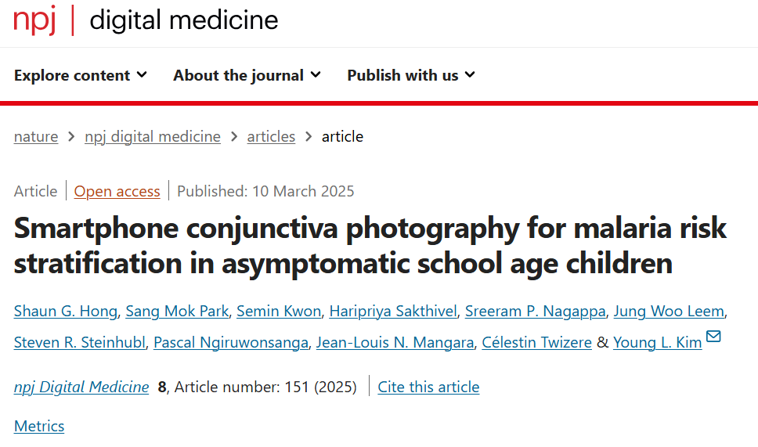Open author Shaun G. Hong's profile

65,312
